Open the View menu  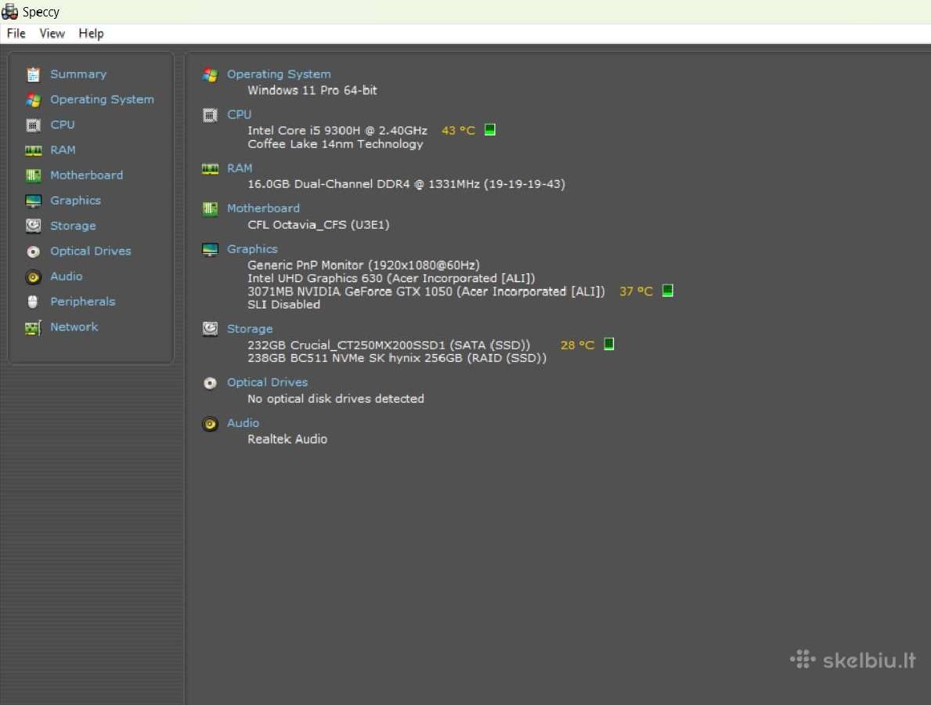pyautogui.click(x=52, y=33)
